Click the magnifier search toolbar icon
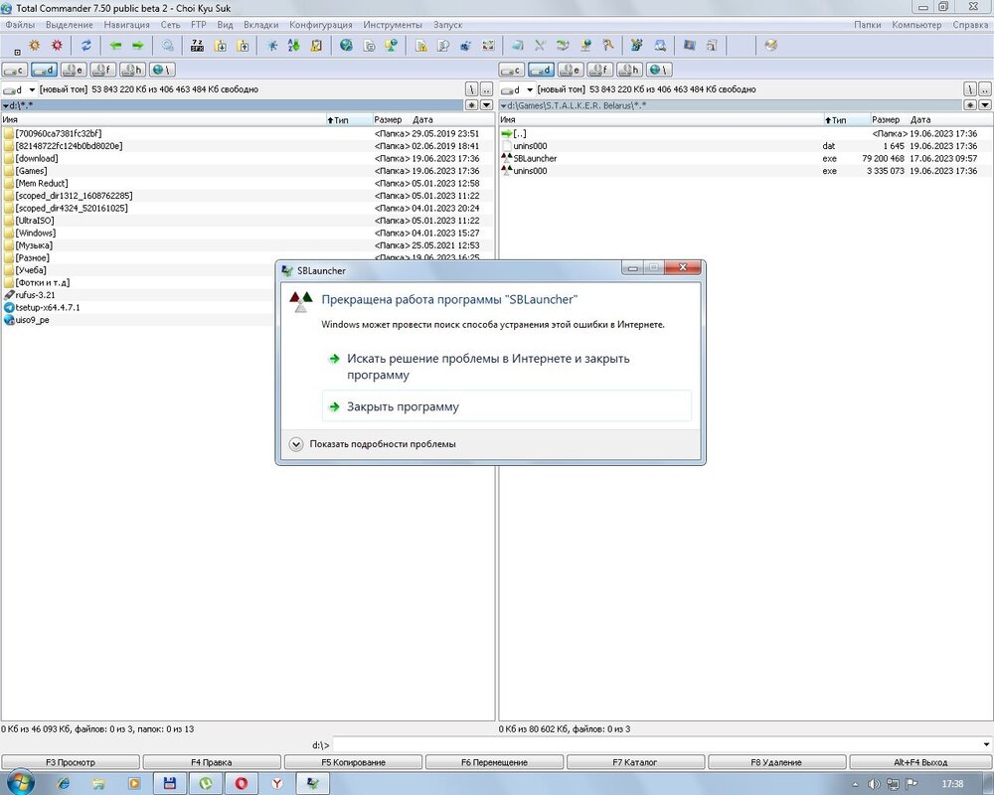The image size is (994, 795). click(x=168, y=46)
